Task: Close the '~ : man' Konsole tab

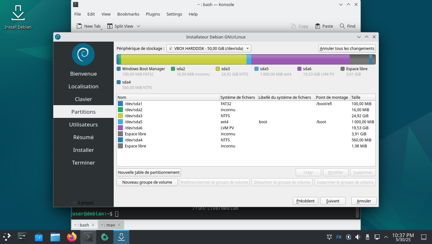Action: (119, 225)
